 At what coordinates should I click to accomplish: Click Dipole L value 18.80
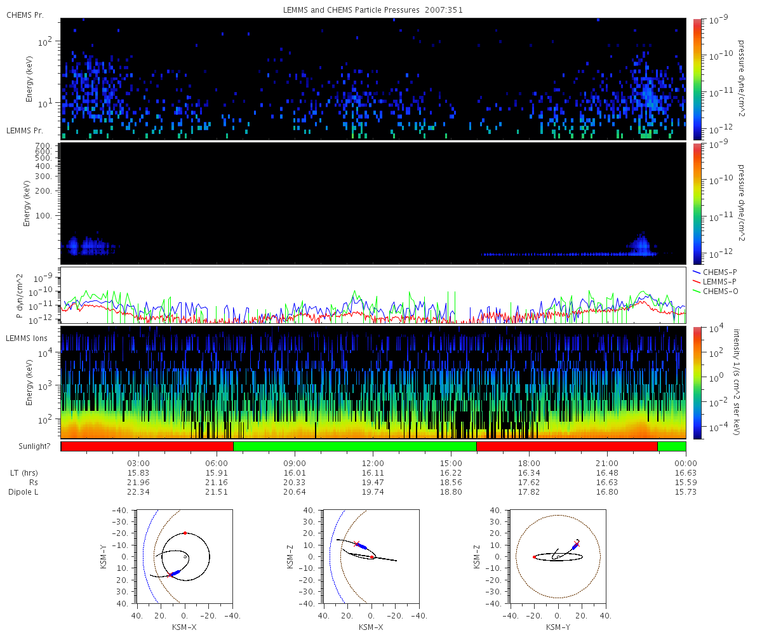coord(451,492)
